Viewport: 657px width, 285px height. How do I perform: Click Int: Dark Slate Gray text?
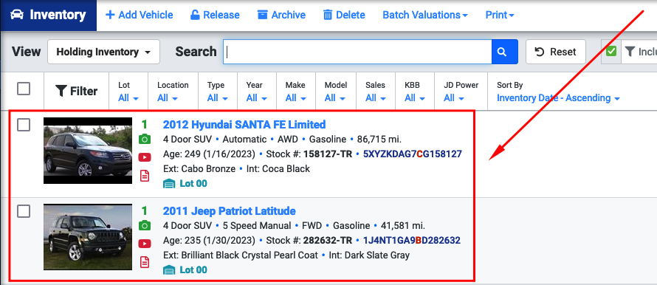pyautogui.click(x=369, y=255)
